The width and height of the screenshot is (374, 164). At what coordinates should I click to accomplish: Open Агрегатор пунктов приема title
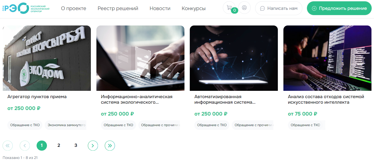pos(37,97)
